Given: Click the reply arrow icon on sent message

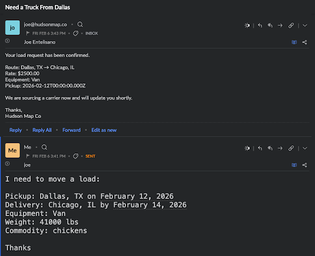Looking at the screenshot, I should tap(260, 148).
